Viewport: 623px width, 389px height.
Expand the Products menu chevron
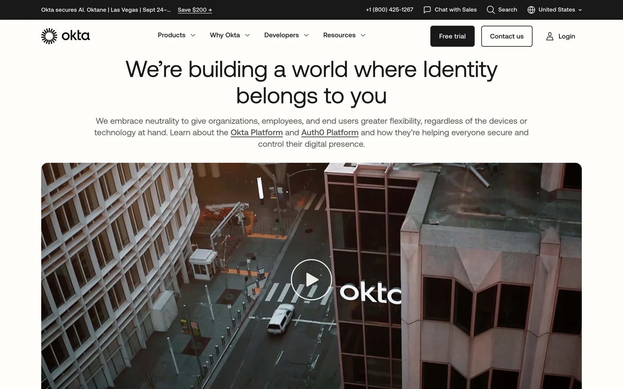point(193,35)
